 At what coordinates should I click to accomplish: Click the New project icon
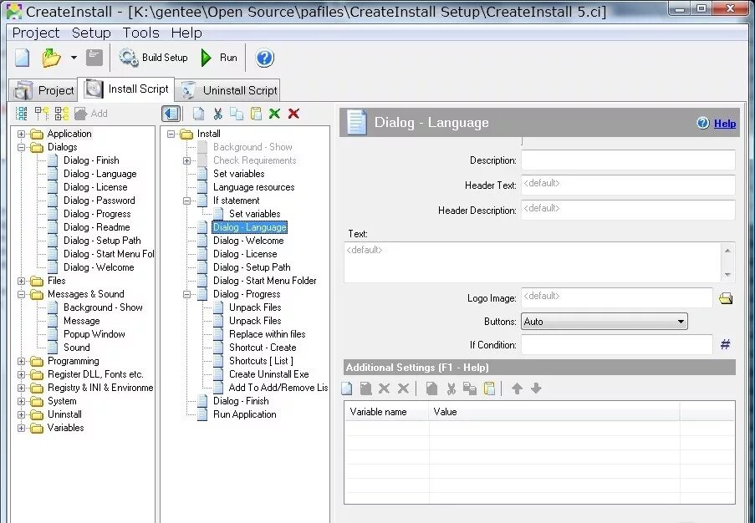(x=22, y=58)
